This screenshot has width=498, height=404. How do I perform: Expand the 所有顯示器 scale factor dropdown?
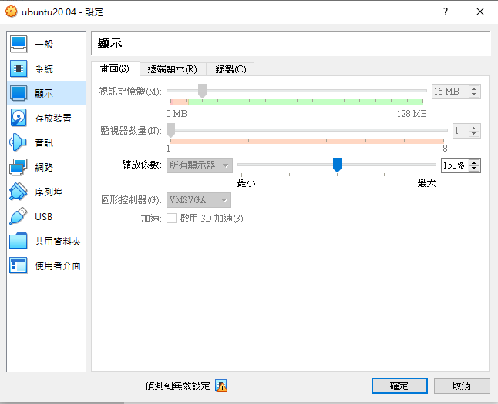(200, 165)
